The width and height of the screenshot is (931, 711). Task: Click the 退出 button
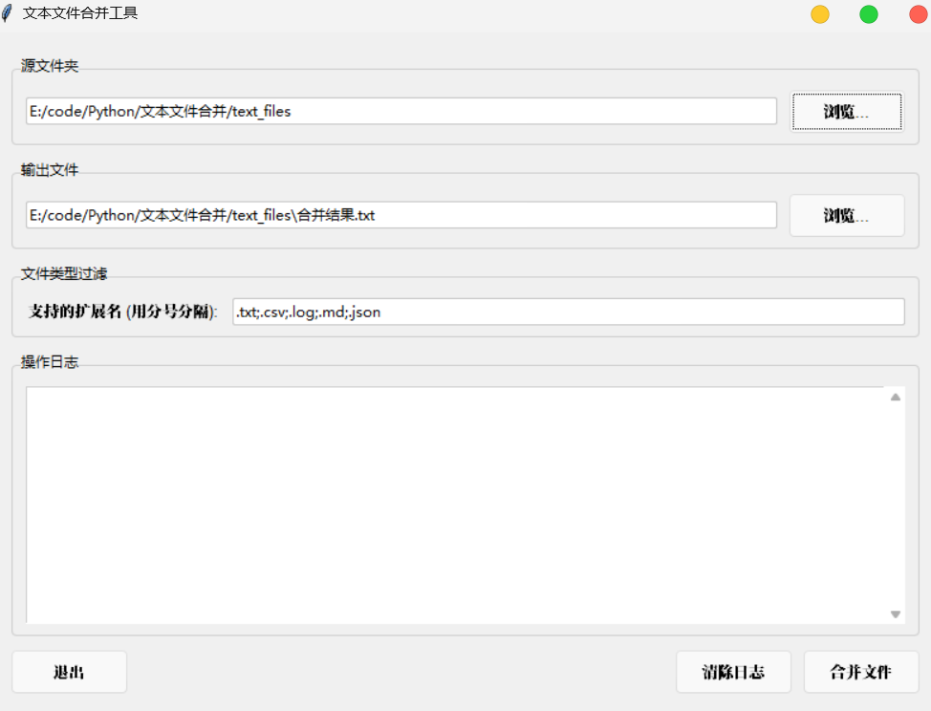(x=69, y=672)
